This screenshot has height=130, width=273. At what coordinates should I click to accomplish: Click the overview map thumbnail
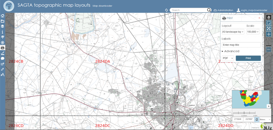[x=249, y=100]
